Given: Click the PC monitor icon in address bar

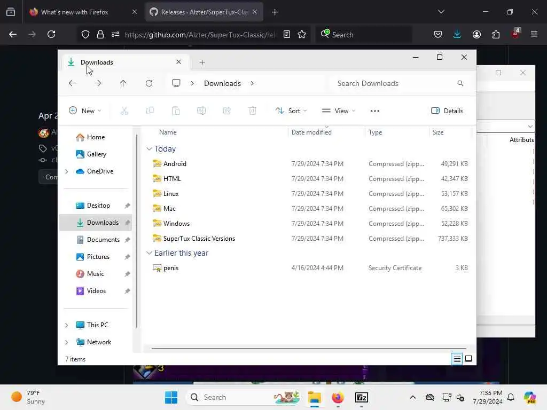Looking at the screenshot, I should click(x=176, y=83).
